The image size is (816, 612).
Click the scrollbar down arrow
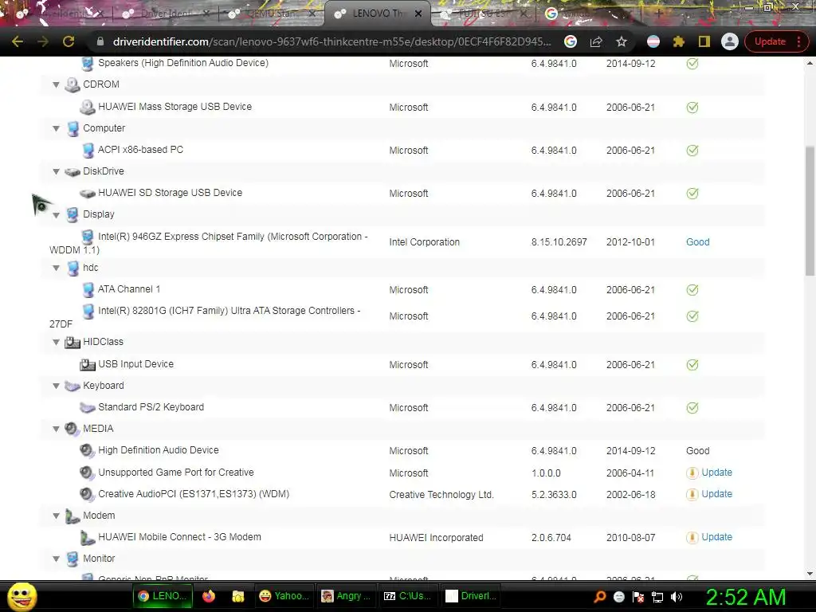[810, 574]
